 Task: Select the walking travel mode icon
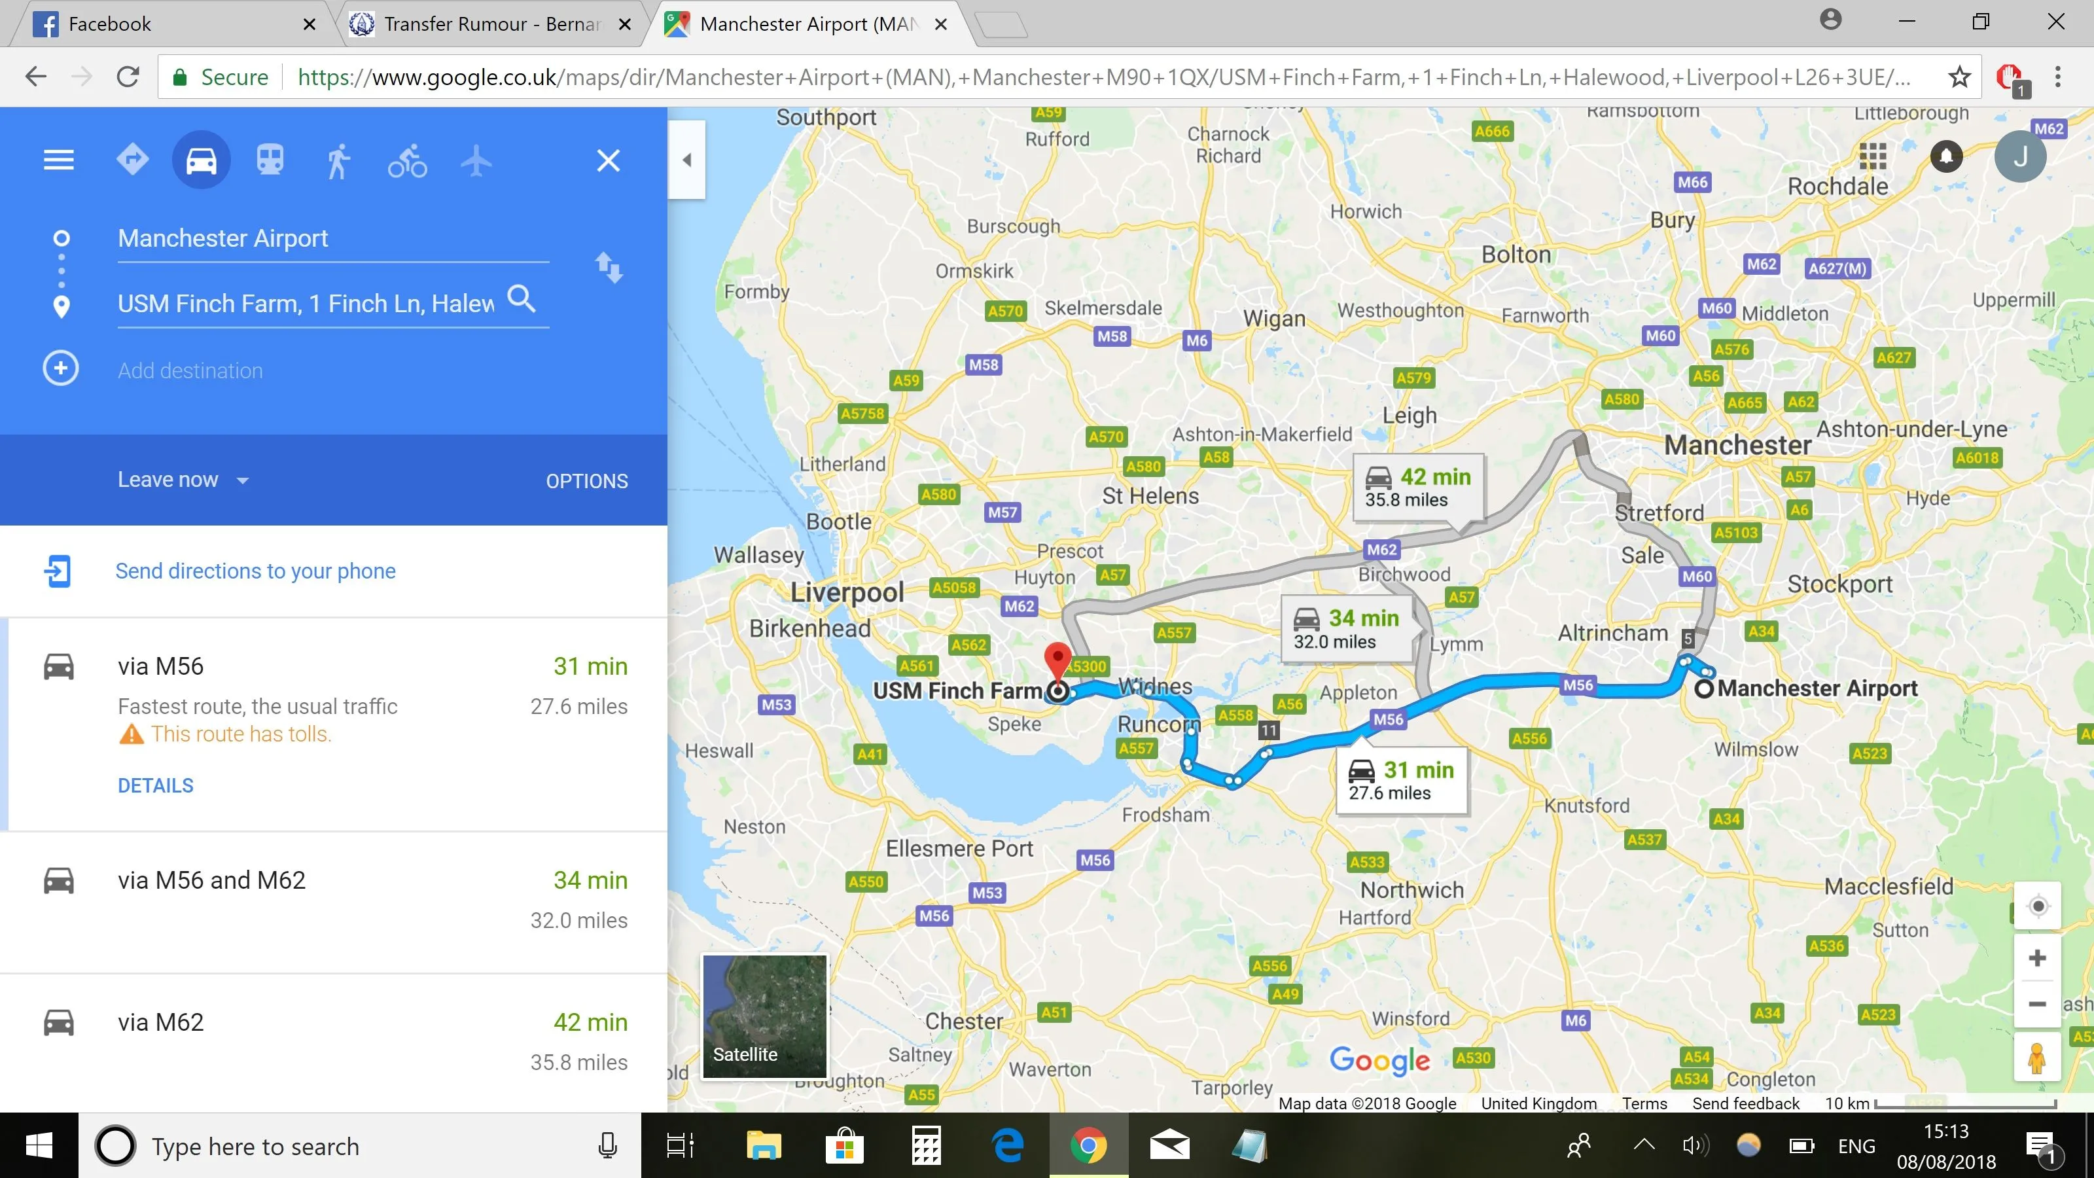coord(338,160)
